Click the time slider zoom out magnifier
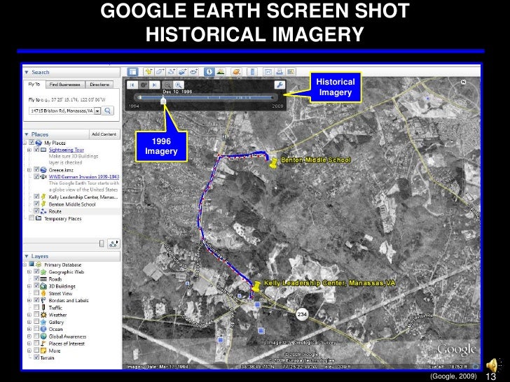This screenshot has width=510, height=382. click(x=167, y=85)
